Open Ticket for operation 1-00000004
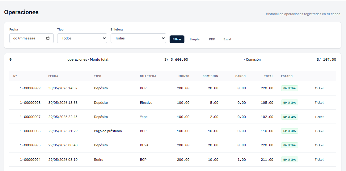Screen dimensions: 346x171 click(x=319, y=160)
